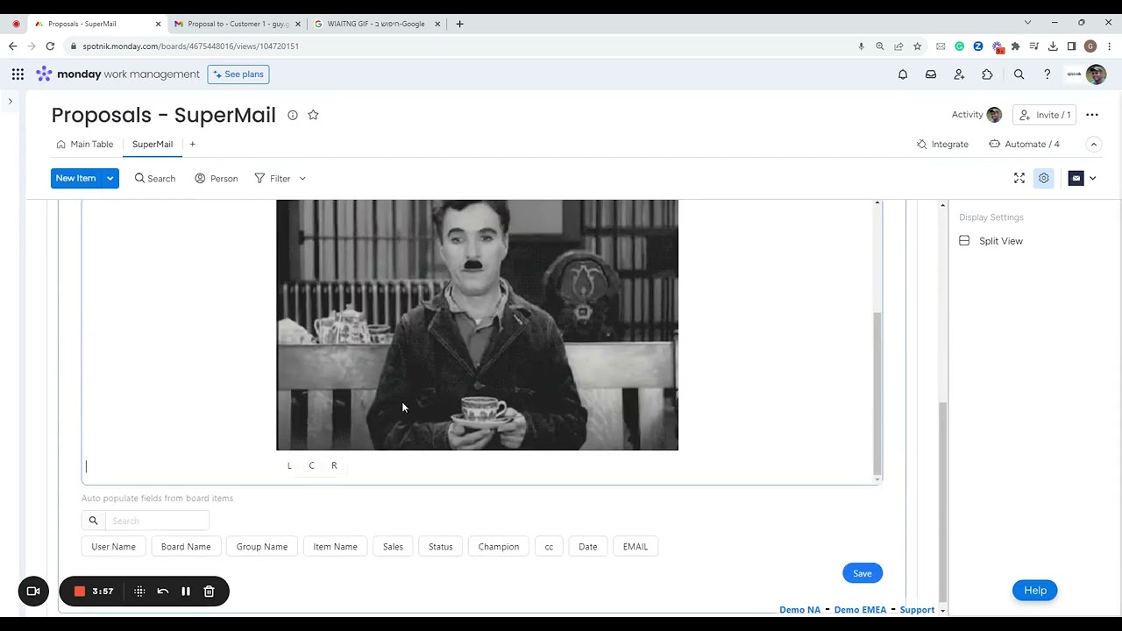
Task: Click the New Item button
Action: (76, 178)
